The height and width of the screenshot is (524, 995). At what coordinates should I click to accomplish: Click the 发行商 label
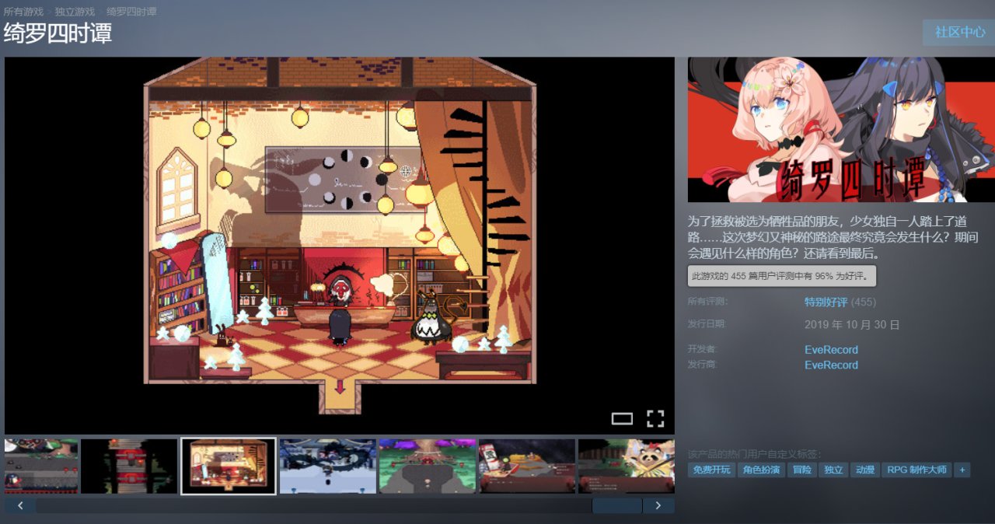702,364
